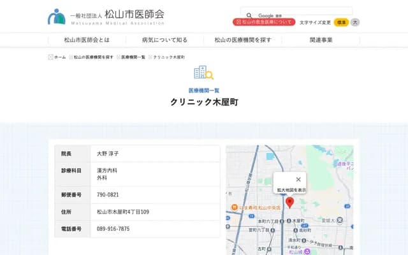Image resolution: width=408 pixels, height=255 pixels.
Task: Click 拡大地図を表示 link on map
Action: pos(291,190)
